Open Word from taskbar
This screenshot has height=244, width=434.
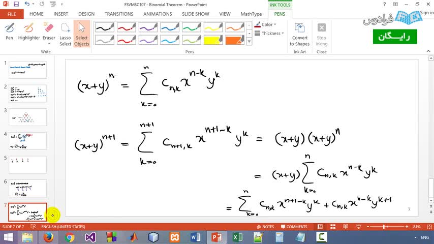coord(196,237)
